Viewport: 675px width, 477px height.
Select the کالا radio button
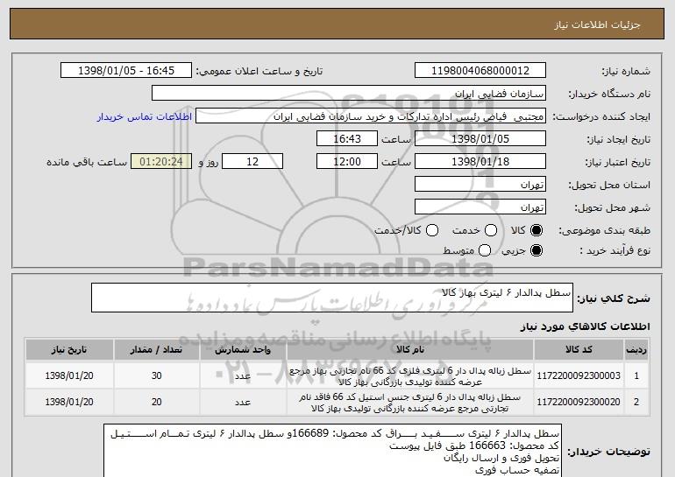point(536,230)
